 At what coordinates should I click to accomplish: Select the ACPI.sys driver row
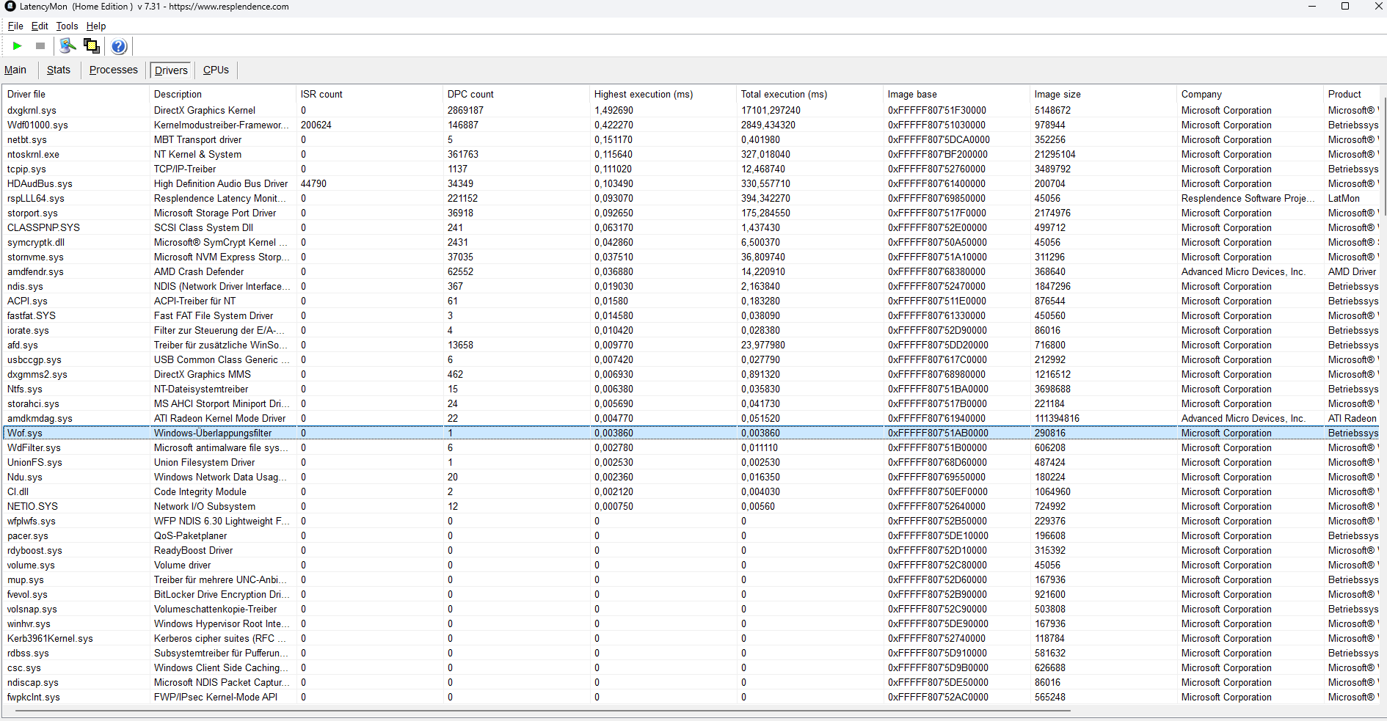691,301
